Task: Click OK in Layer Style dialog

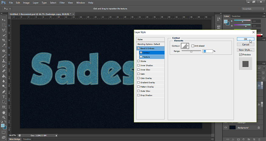Action: 245,39
